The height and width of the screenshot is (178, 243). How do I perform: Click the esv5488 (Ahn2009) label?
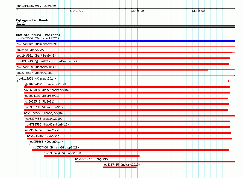pyautogui.click(x=30, y=50)
